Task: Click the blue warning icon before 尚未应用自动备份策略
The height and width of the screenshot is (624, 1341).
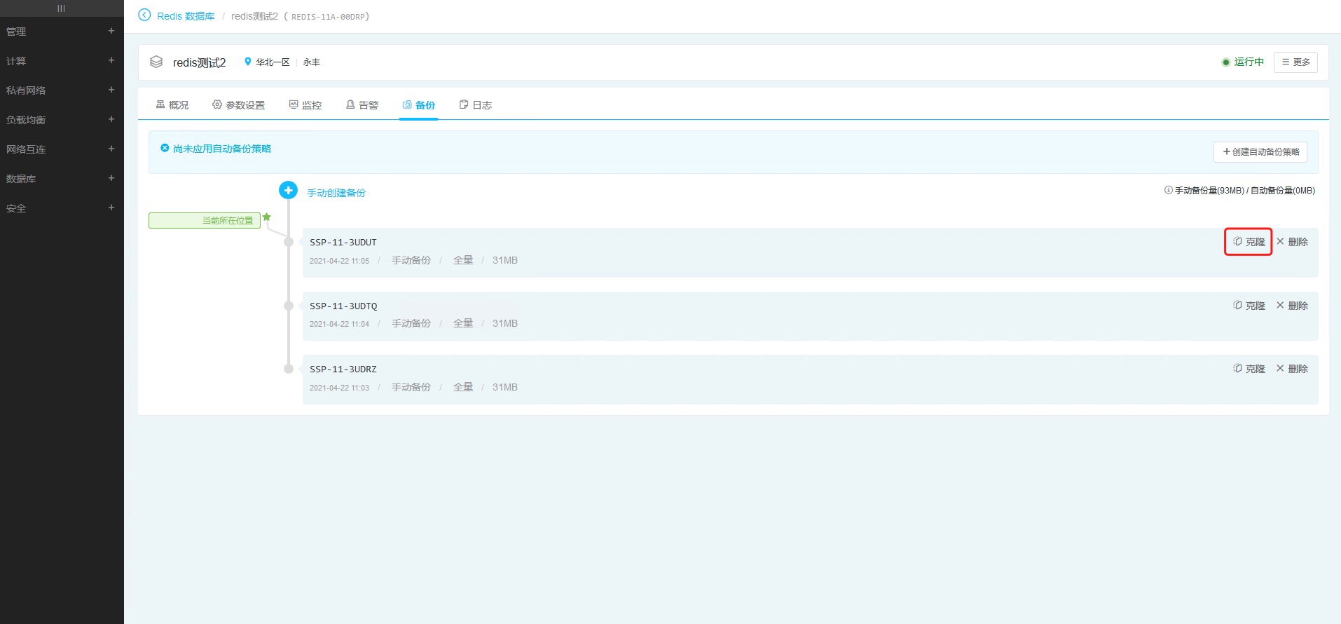Action: [x=165, y=148]
